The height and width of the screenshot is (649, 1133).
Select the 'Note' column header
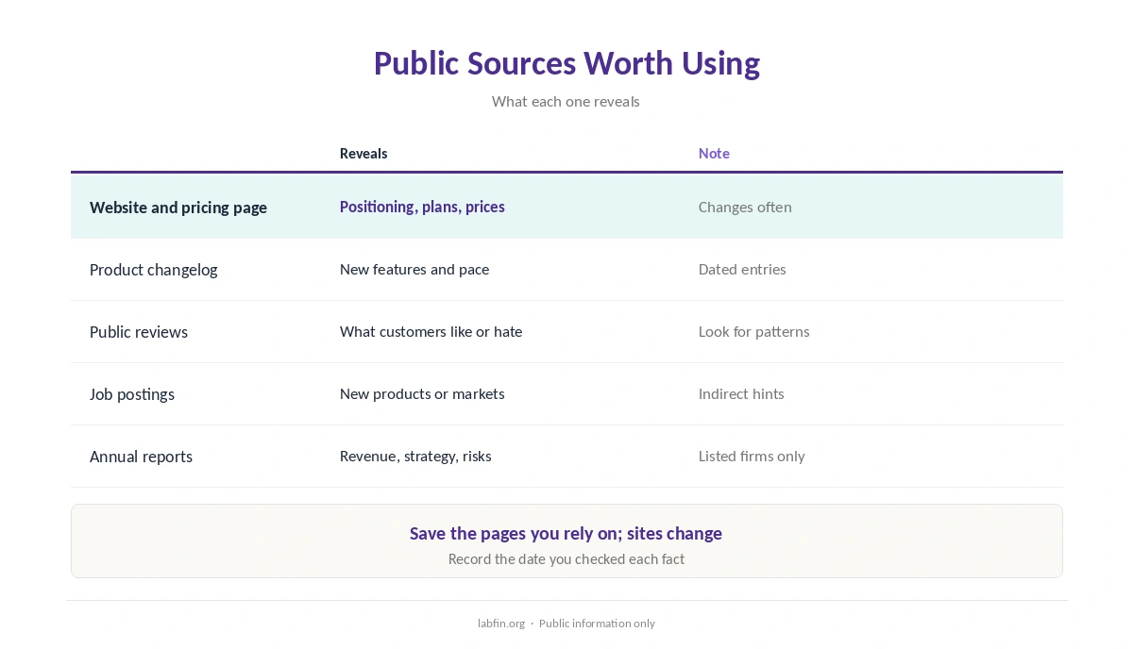click(714, 153)
